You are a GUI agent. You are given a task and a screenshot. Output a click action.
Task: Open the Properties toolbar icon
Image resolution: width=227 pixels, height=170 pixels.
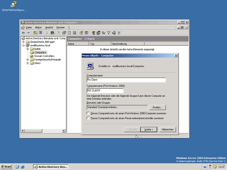(64, 33)
